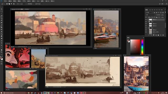Select the Eyedropper tool

[x=2, y=20]
